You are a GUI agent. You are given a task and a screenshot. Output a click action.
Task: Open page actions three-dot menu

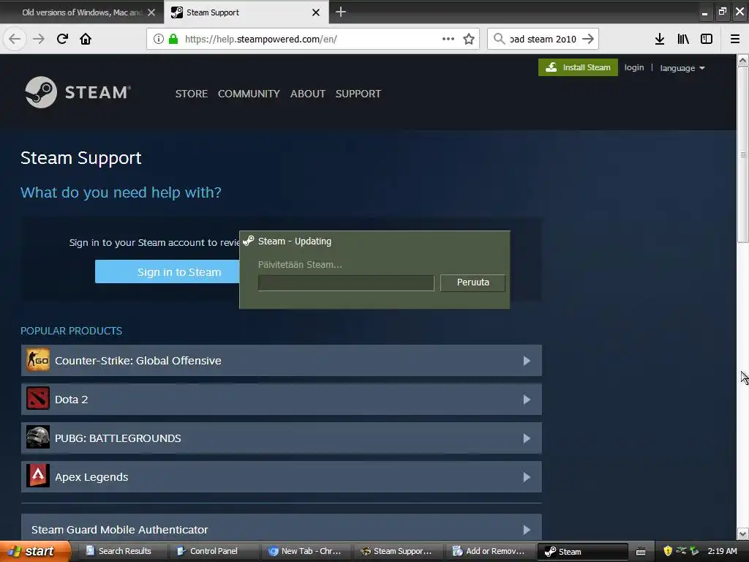click(x=448, y=39)
